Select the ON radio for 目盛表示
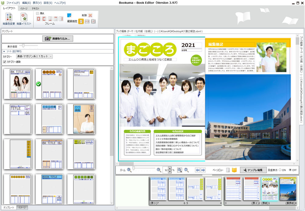The image size is (305, 211). click(280, 170)
